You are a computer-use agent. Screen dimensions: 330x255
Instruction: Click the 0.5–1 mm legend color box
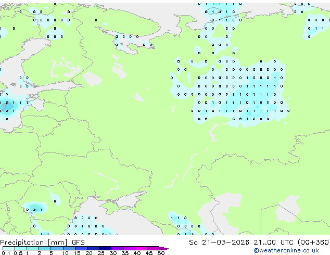tap(21, 248)
